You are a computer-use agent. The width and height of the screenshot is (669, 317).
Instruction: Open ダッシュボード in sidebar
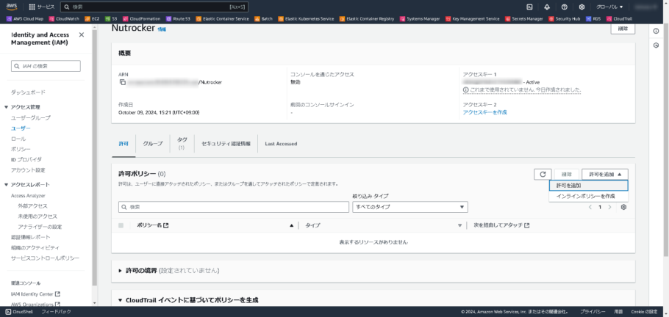pos(28,92)
